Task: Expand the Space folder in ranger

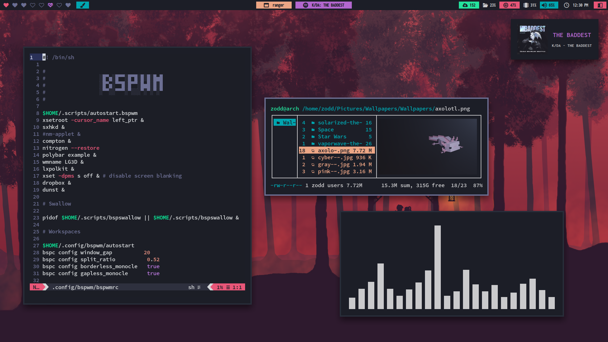Action: pos(326,130)
